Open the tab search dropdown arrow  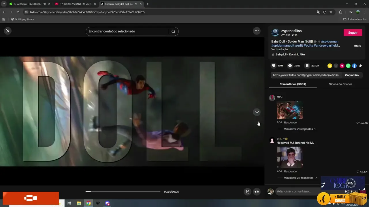[3, 4]
